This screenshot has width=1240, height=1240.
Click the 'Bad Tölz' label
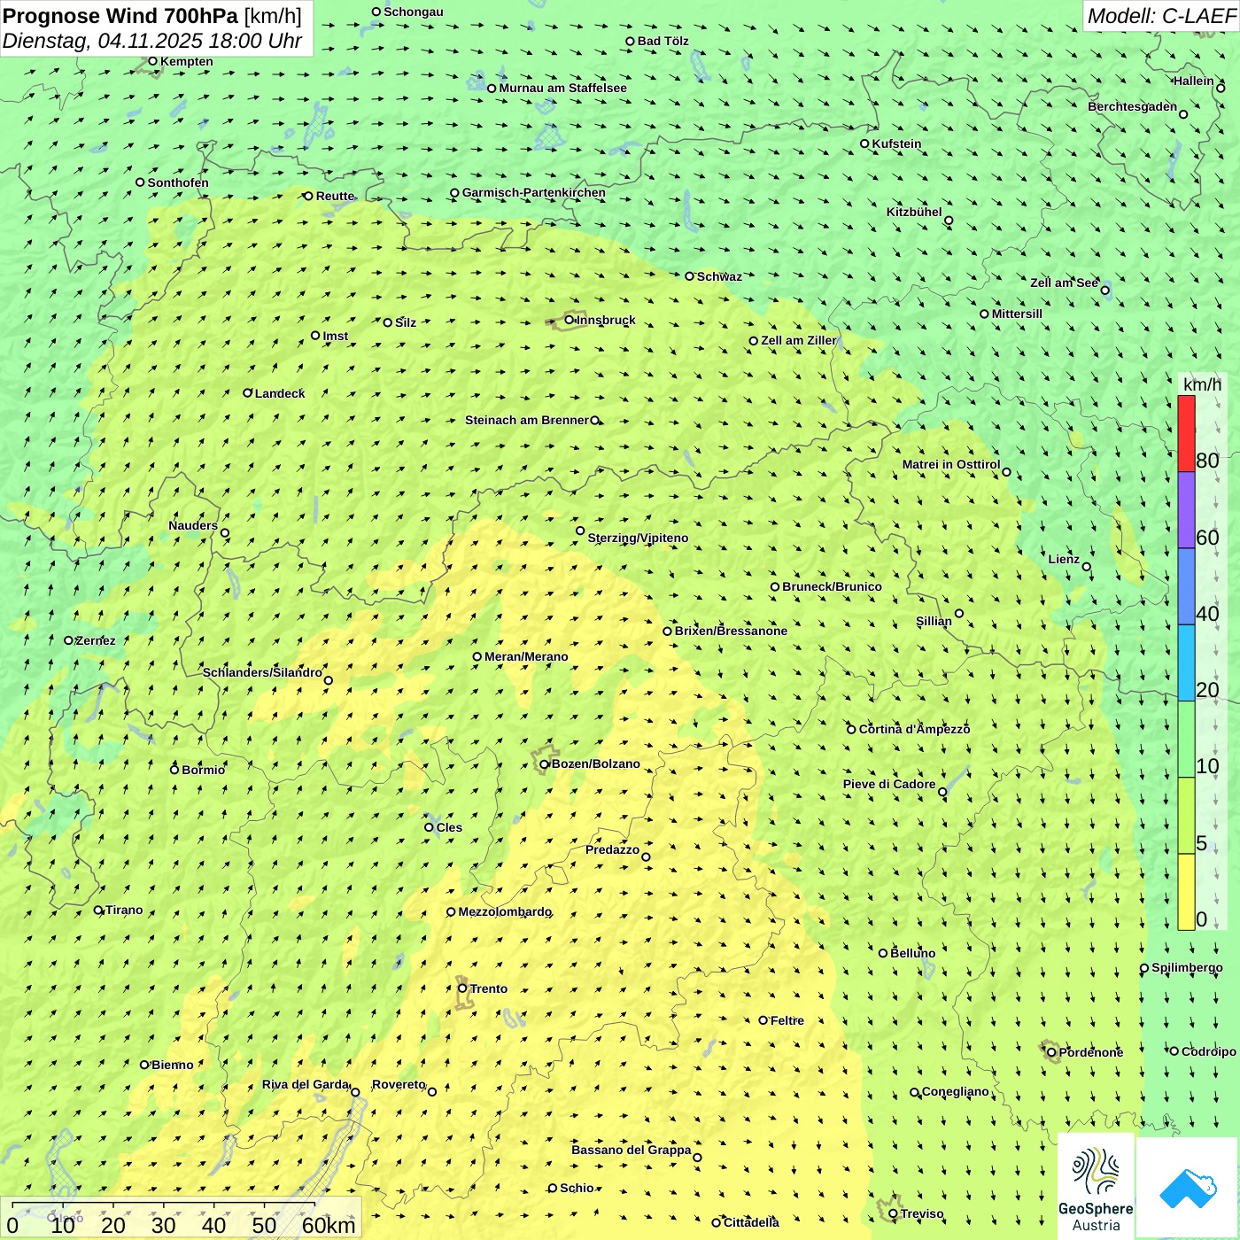coord(663,41)
